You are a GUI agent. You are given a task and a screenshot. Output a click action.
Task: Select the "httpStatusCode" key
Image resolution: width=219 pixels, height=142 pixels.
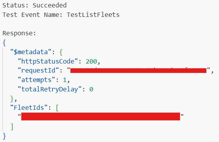pos(48,61)
